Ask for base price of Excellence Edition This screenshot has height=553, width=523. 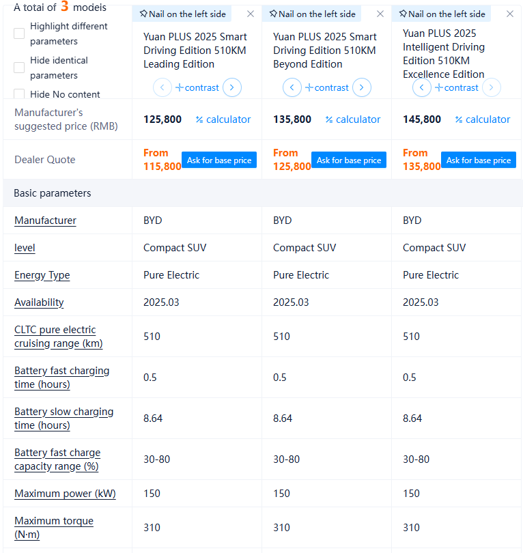pos(479,160)
